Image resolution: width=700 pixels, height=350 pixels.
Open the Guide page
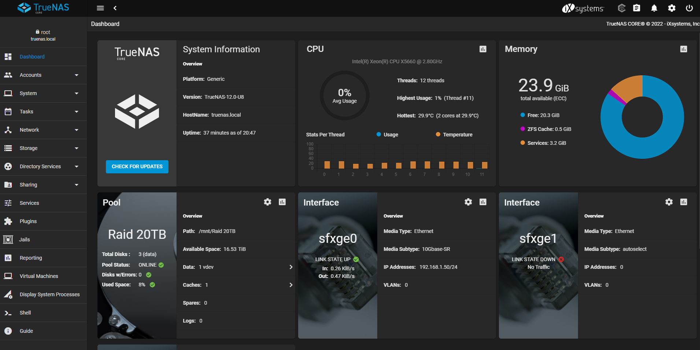point(43,331)
